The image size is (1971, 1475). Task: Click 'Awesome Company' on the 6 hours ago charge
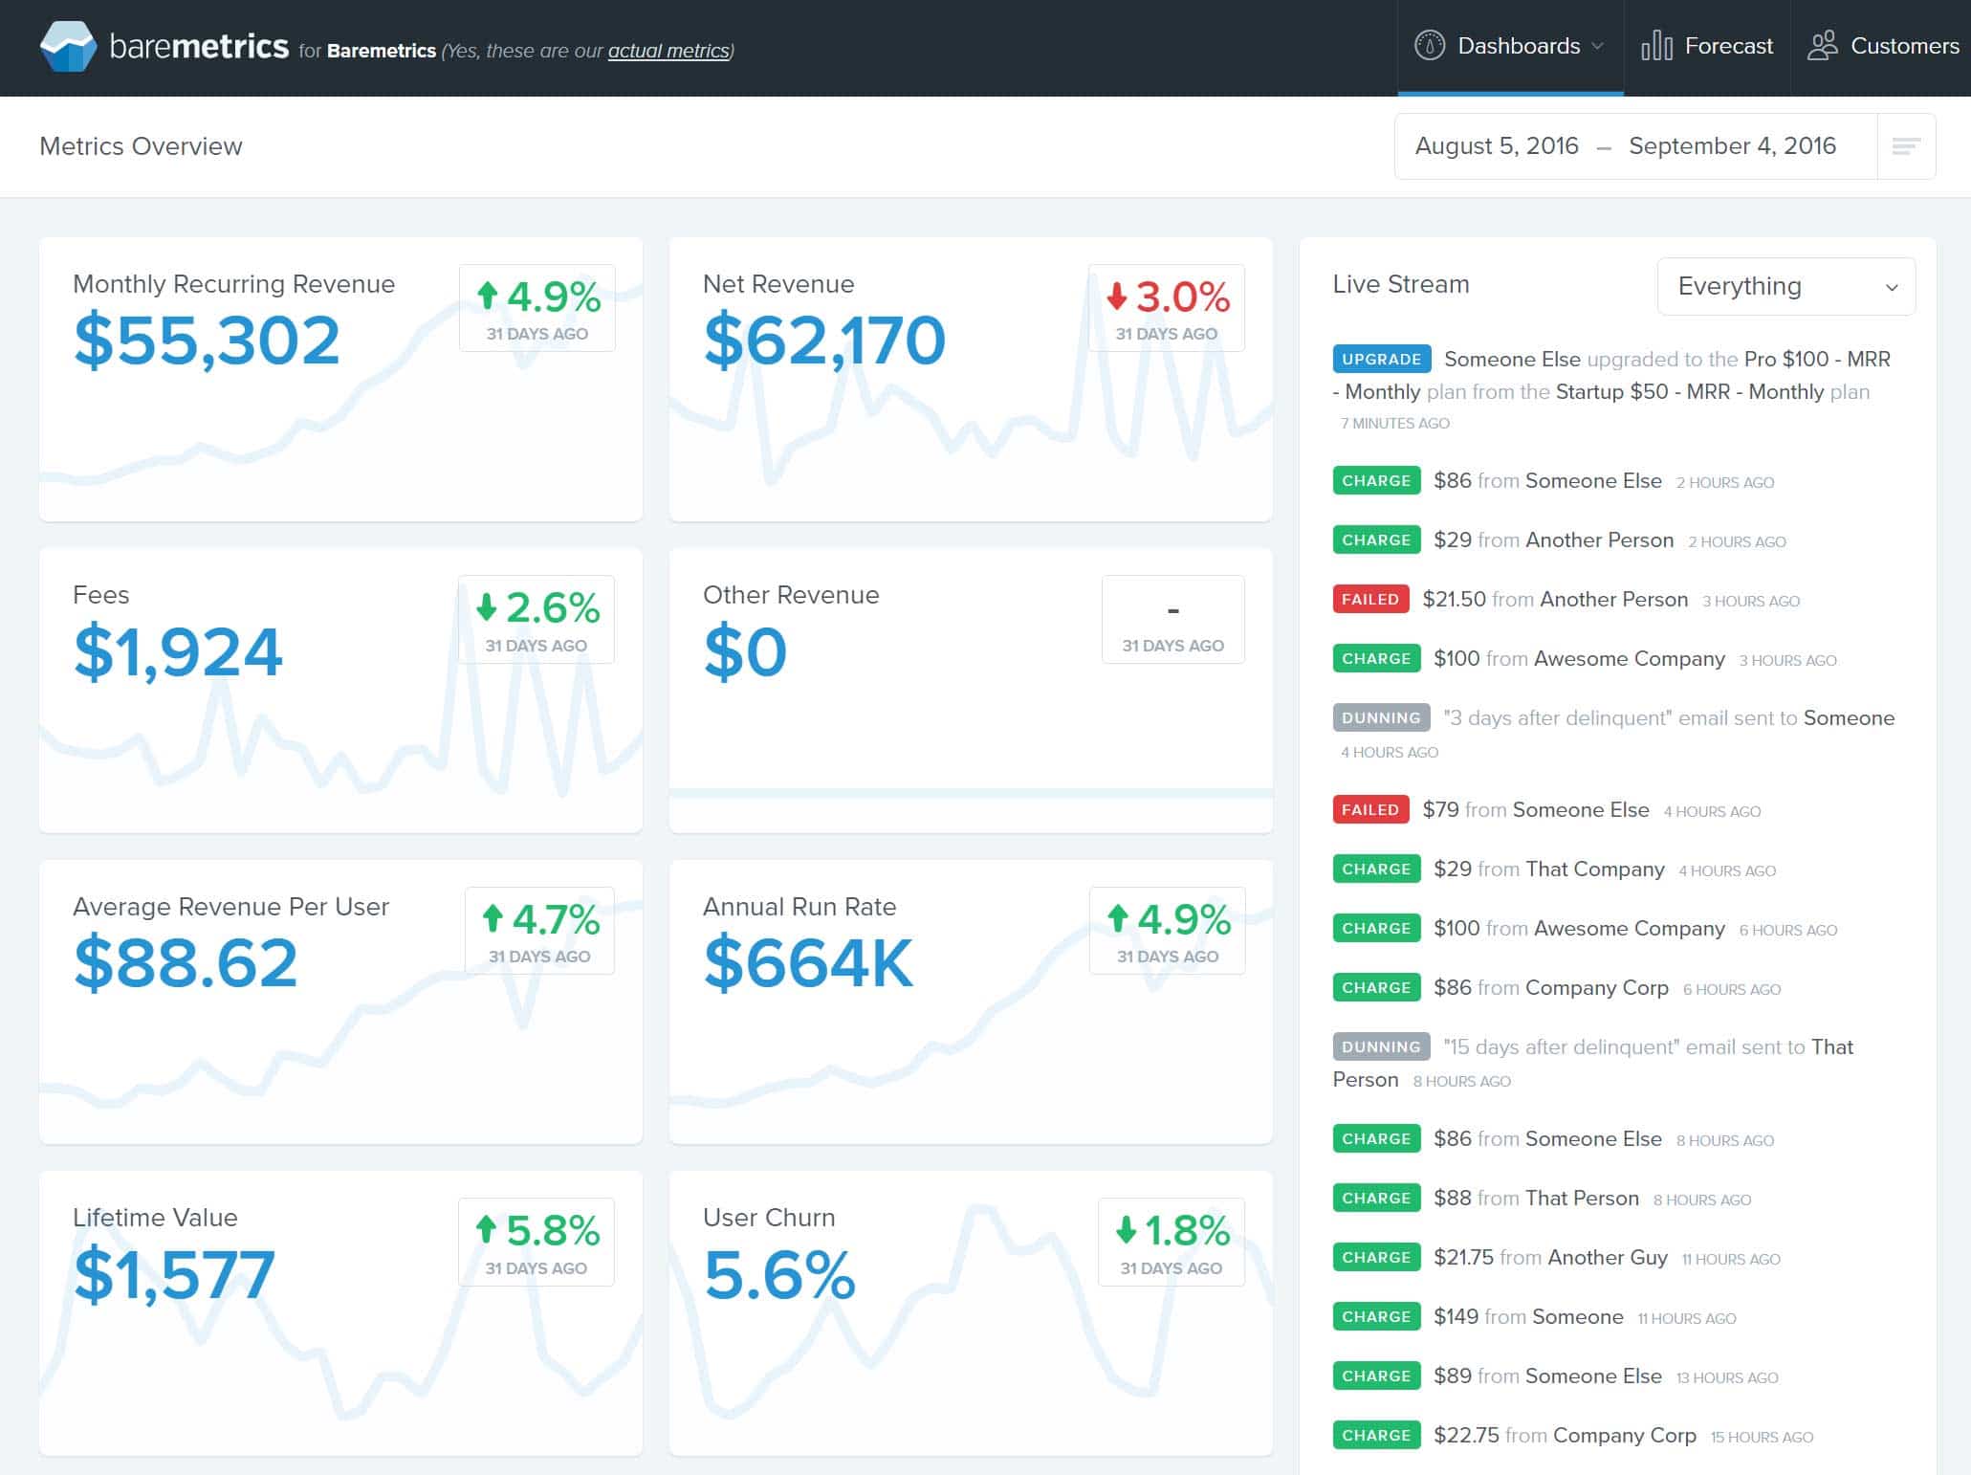(1629, 928)
